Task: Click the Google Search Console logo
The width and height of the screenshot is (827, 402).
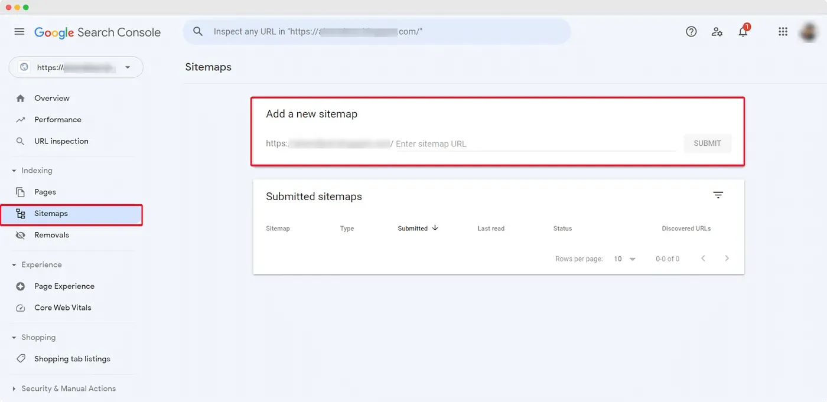Action: (97, 32)
